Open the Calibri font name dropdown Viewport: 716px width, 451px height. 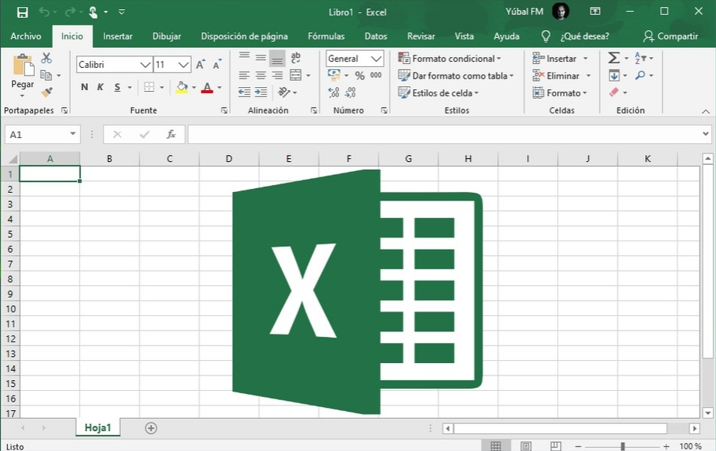coord(145,65)
